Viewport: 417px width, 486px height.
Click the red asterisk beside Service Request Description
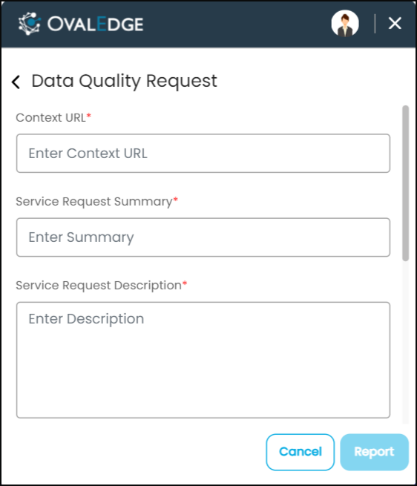[185, 283]
